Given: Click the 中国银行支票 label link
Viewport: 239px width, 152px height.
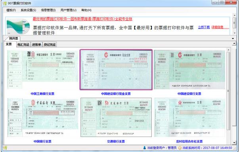Looking at the screenshot, I should pyautogui.click(x=42, y=141).
